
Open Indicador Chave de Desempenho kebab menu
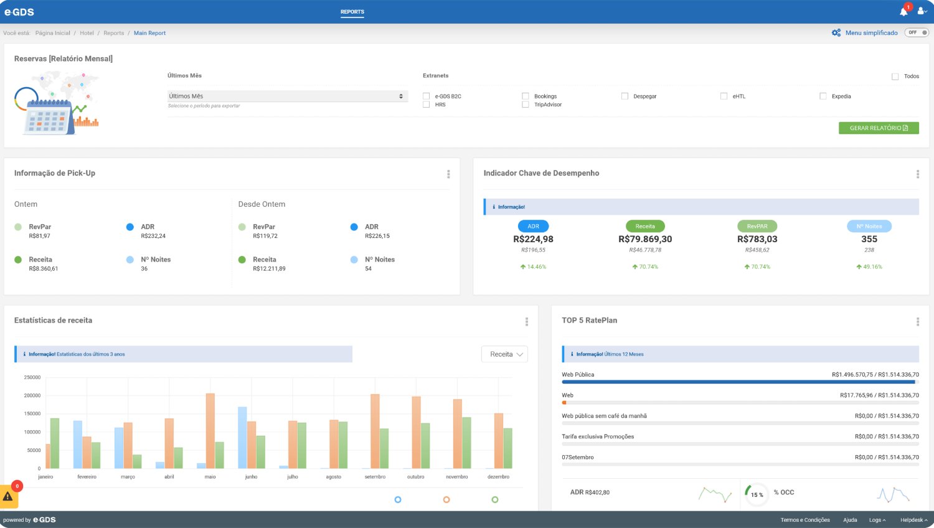tap(917, 174)
